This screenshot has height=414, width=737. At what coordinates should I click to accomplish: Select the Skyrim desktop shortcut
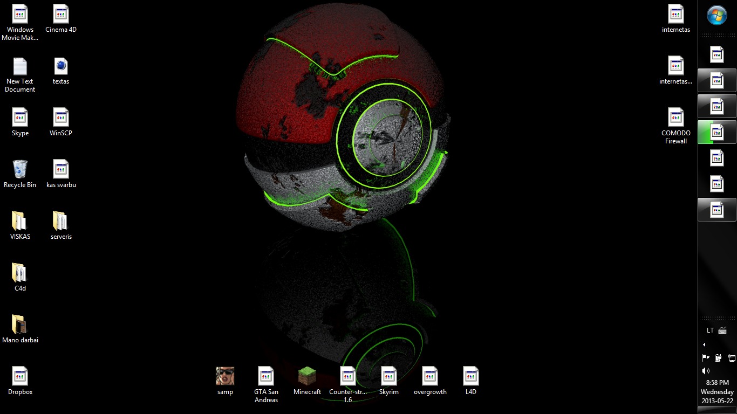point(389,381)
